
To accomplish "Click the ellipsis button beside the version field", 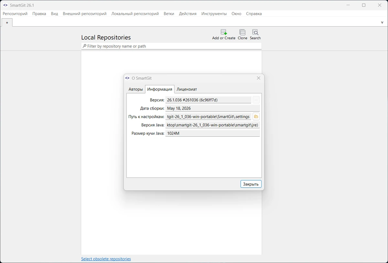I will point(256,100).
